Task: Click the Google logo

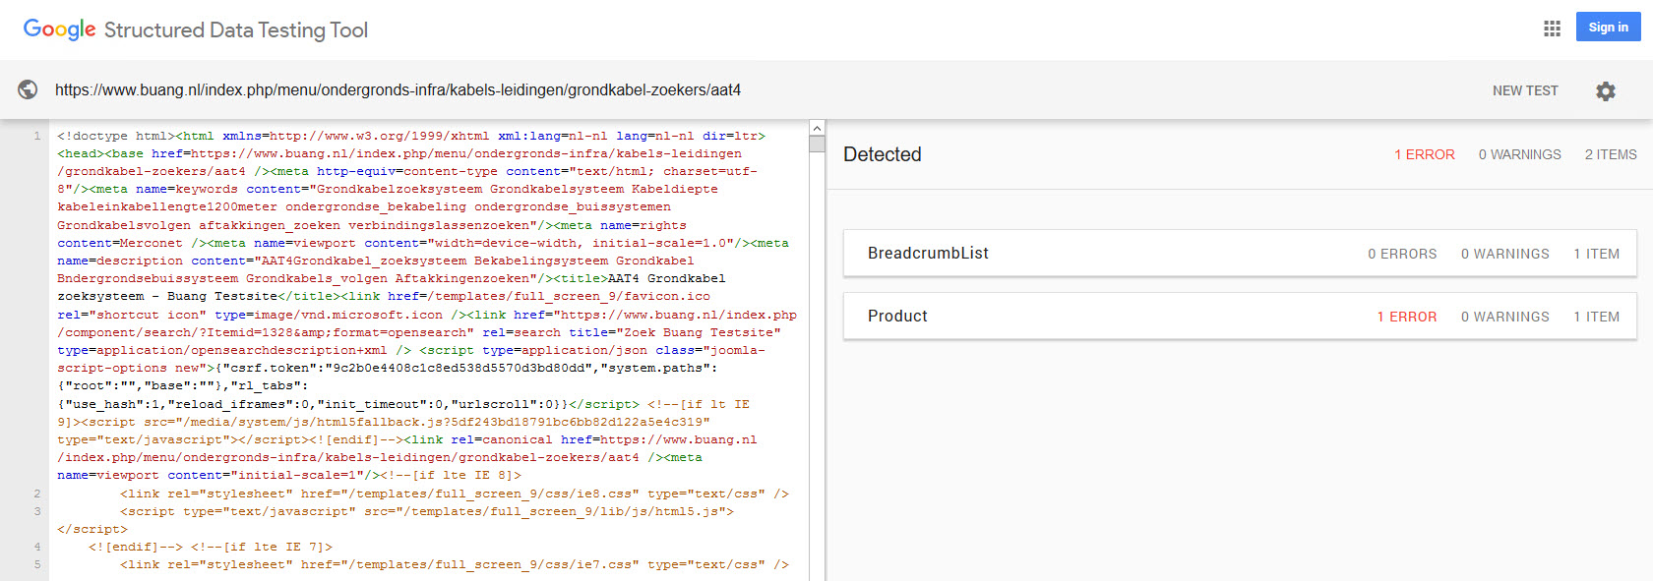Action: tap(59, 29)
